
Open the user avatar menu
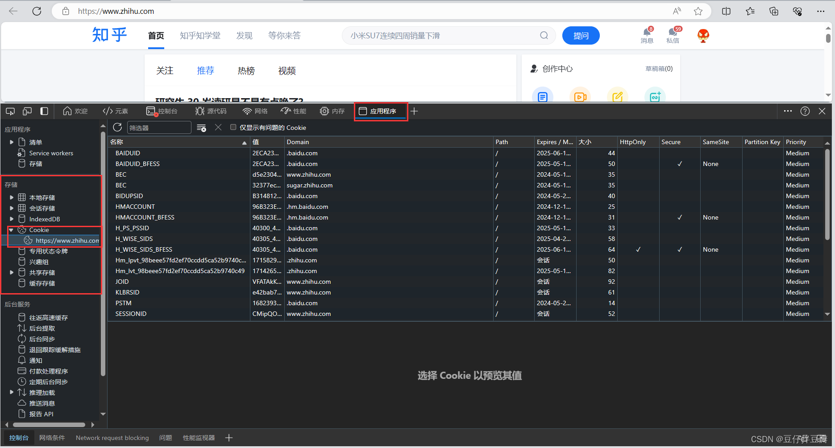[x=703, y=35]
